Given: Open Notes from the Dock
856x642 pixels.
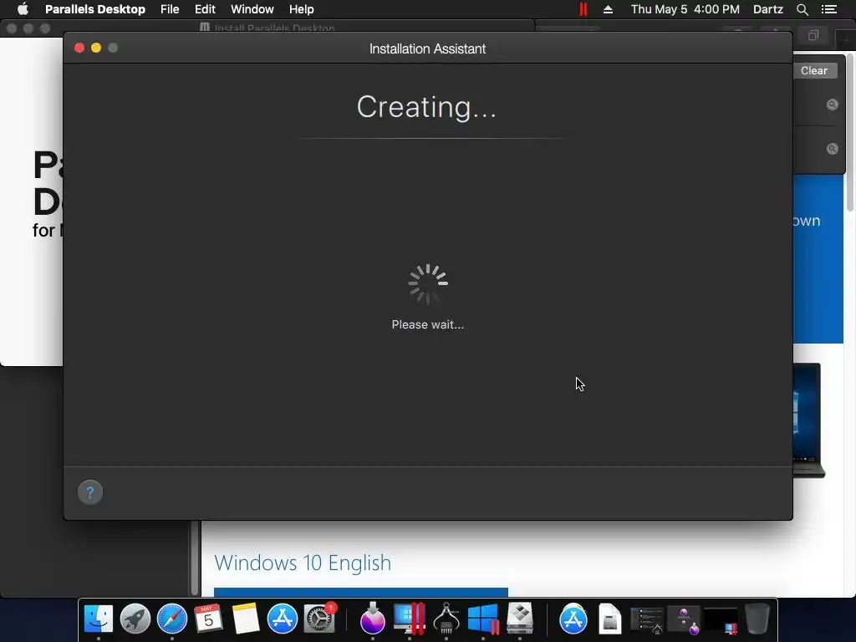Looking at the screenshot, I should (245, 619).
